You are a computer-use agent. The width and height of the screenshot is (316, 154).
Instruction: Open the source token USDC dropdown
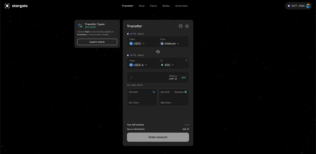(x=137, y=44)
